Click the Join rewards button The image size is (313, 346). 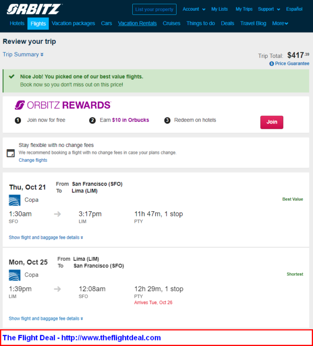272,122
